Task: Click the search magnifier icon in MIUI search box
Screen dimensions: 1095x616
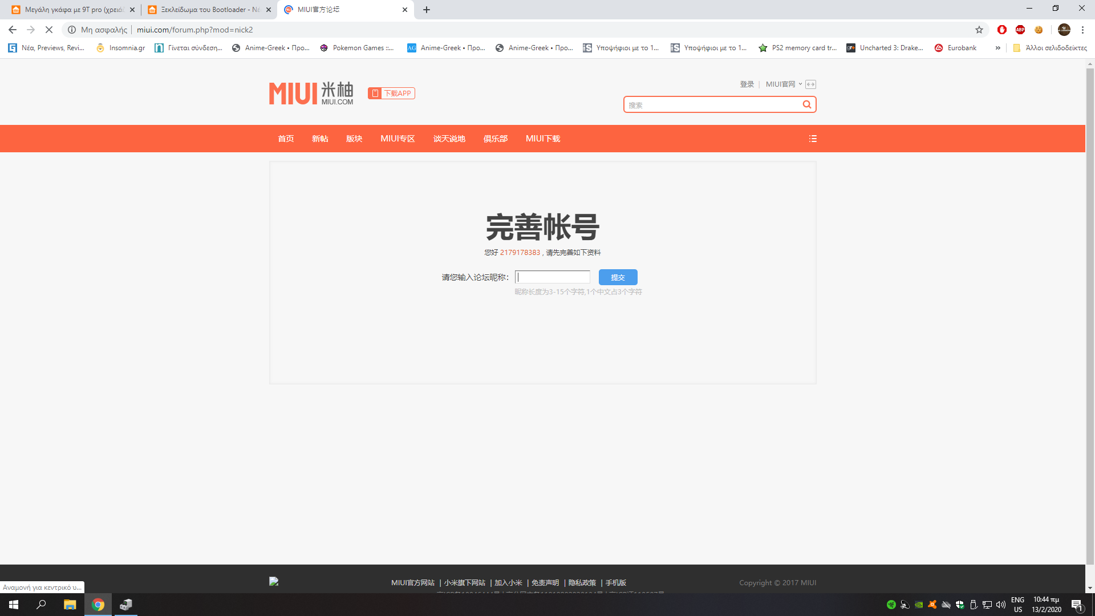Action: pyautogui.click(x=806, y=104)
